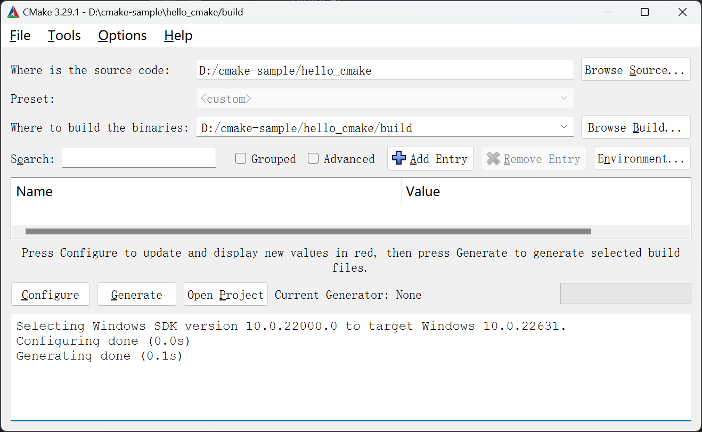Maximize the CMake window

[x=644, y=12]
